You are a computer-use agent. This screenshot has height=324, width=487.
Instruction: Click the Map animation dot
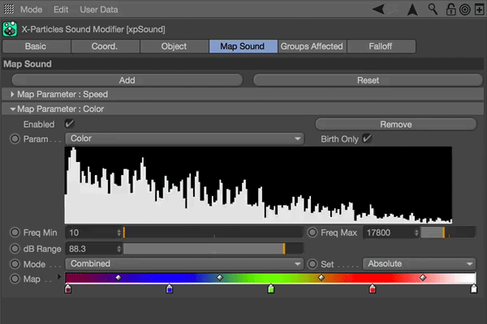click(15, 279)
